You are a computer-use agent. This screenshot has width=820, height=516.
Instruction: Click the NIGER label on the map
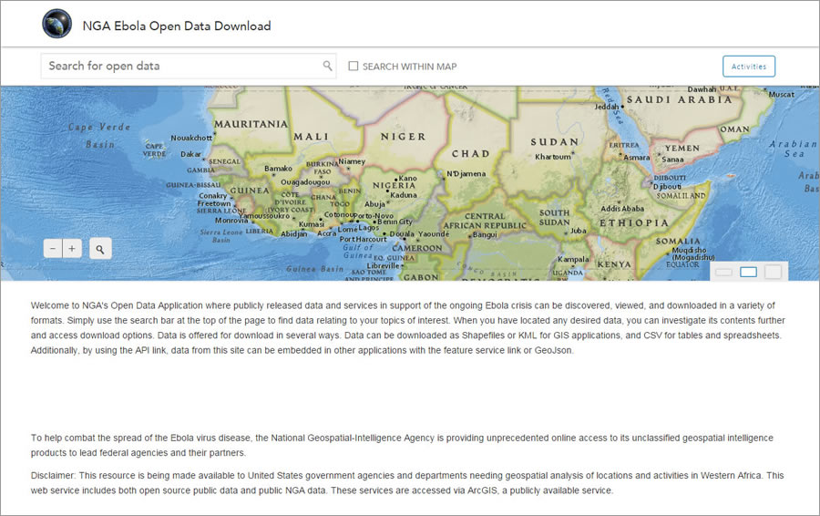click(x=404, y=137)
